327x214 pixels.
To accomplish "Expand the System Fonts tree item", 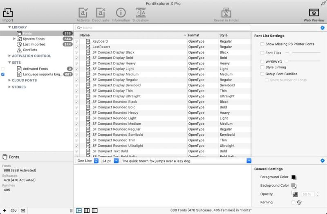I will tap(14, 39).
